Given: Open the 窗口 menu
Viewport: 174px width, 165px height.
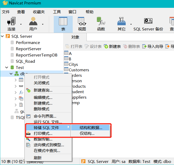Looking at the screenshot, I should (72, 12).
